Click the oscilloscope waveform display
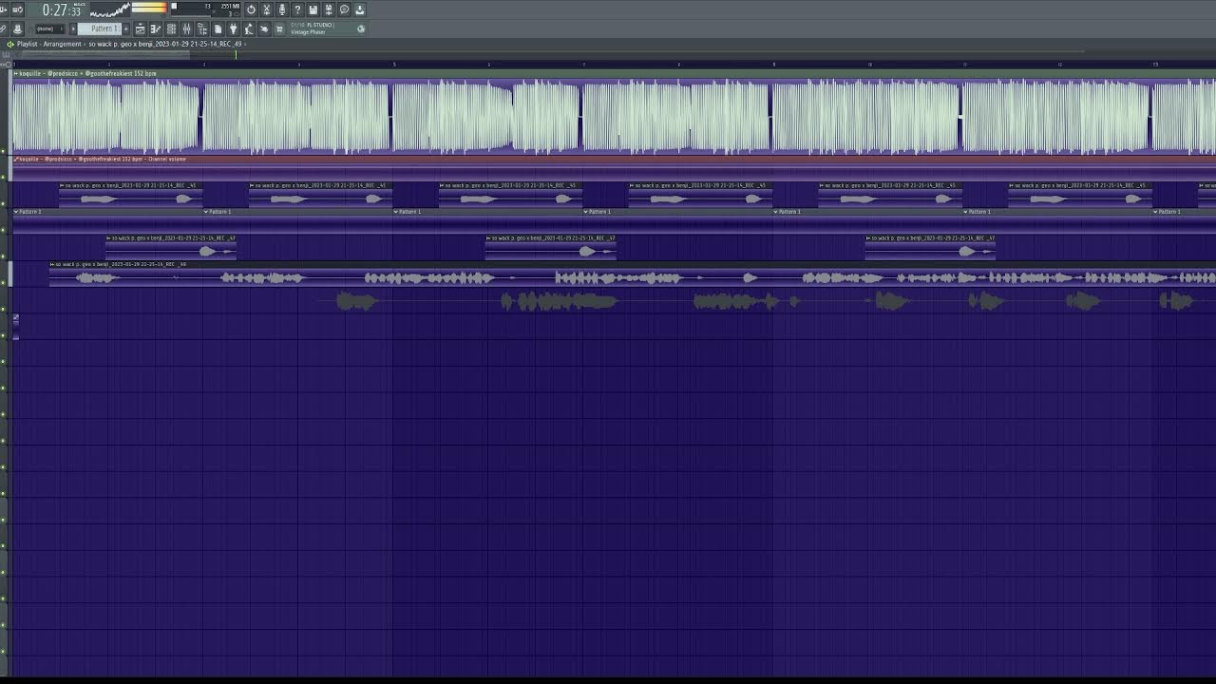Image resolution: width=1216 pixels, height=684 pixels. point(109,9)
